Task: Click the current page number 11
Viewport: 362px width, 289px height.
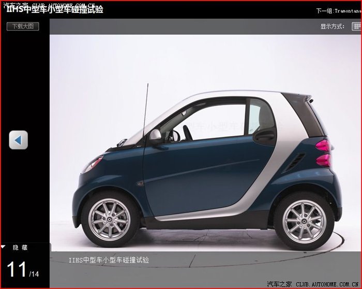Action: pos(16,269)
